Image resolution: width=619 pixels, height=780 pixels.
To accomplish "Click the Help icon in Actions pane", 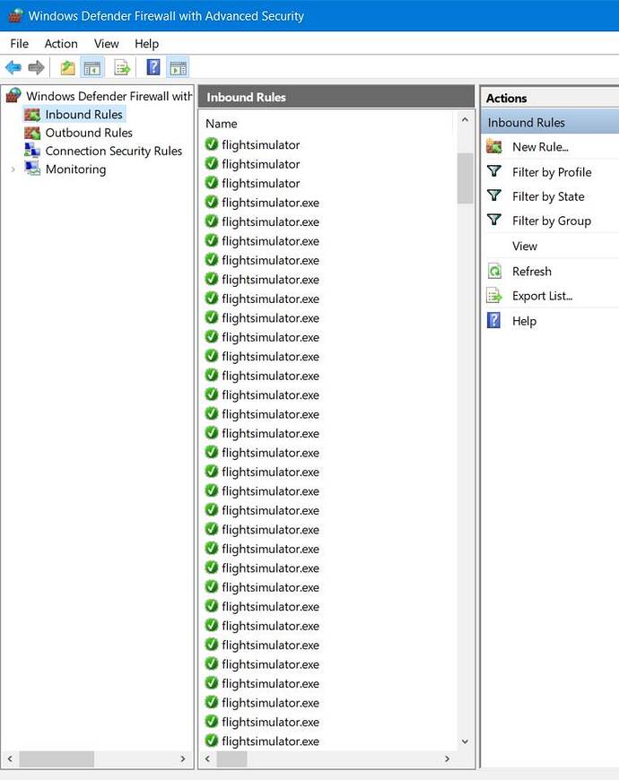I will pyautogui.click(x=493, y=320).
